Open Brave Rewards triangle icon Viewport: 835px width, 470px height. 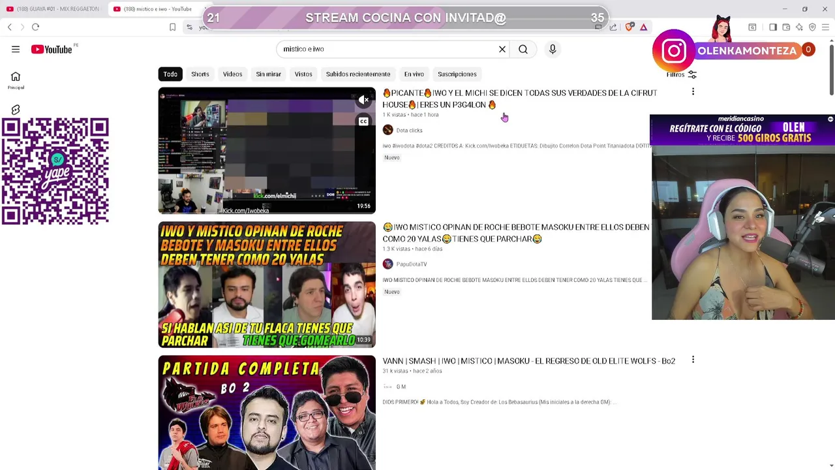(643, 27)
